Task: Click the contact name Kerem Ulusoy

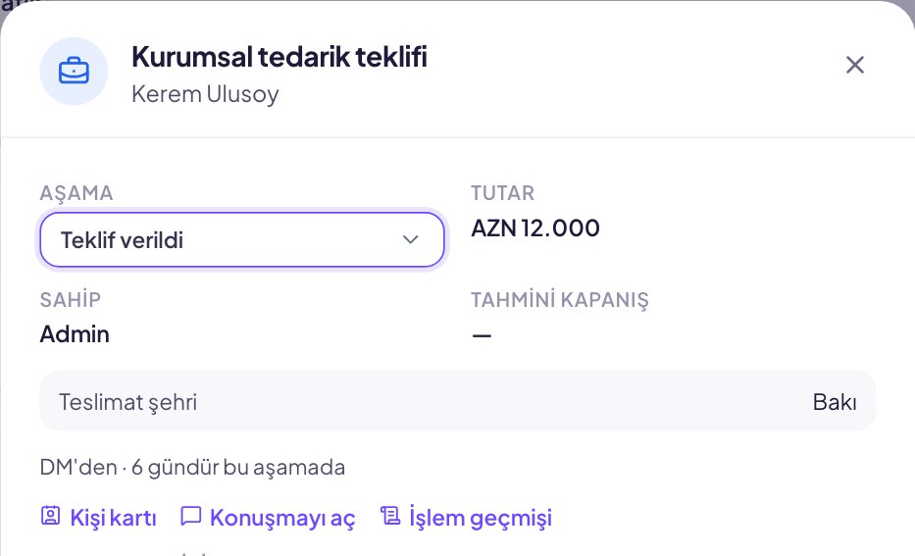Action: point(205,94)
